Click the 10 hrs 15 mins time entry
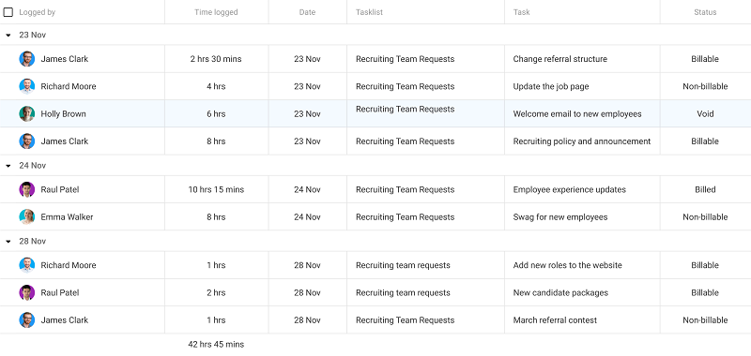The width and height of the screenshot is (751, 356). [x=216, y=189]
